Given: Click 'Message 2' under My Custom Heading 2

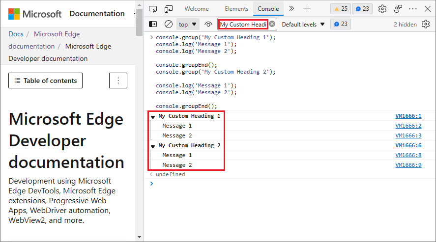Looking at the screenshot, I should pyautogui.click(x=177, y=165).
